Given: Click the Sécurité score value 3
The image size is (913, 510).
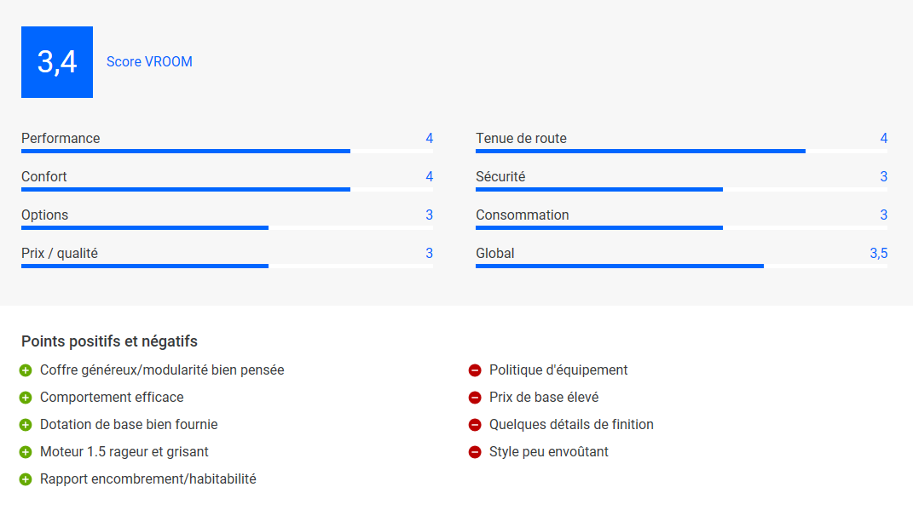Looking at the screenshot, I should 883,177.
